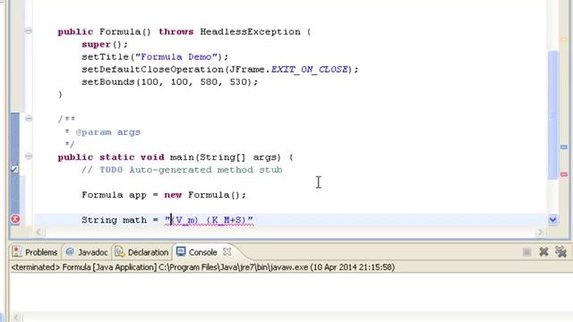
Task: Click setBounds(100, 100, 580, 530) line
Action: [169, 81]
